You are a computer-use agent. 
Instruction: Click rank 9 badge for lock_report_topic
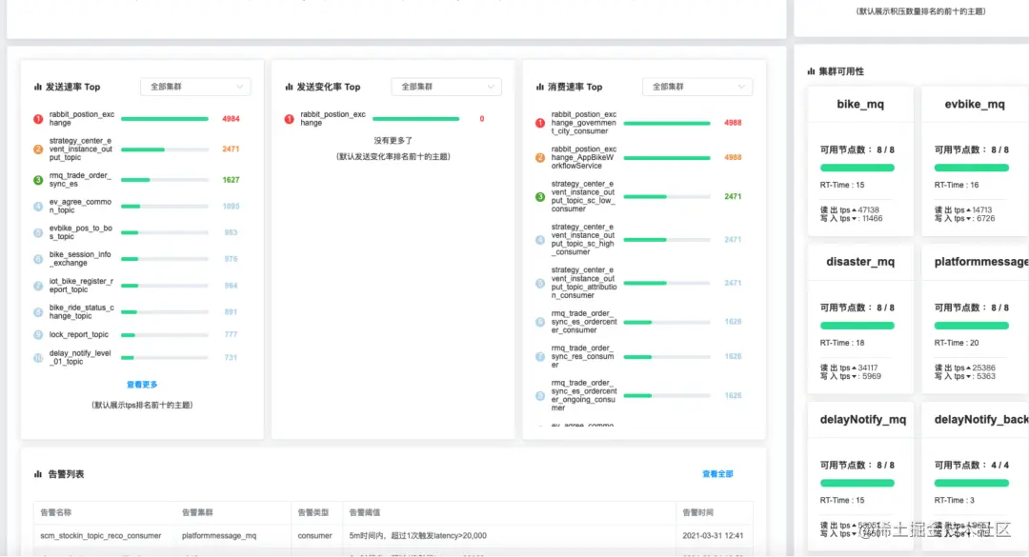38,334
